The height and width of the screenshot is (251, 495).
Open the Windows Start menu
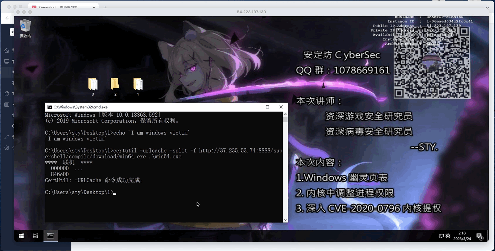tap(21, 236)
